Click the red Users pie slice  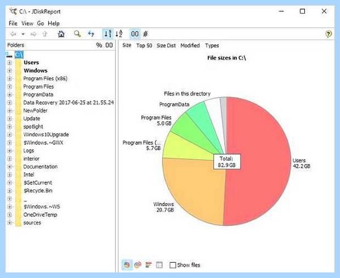[258, 161]
